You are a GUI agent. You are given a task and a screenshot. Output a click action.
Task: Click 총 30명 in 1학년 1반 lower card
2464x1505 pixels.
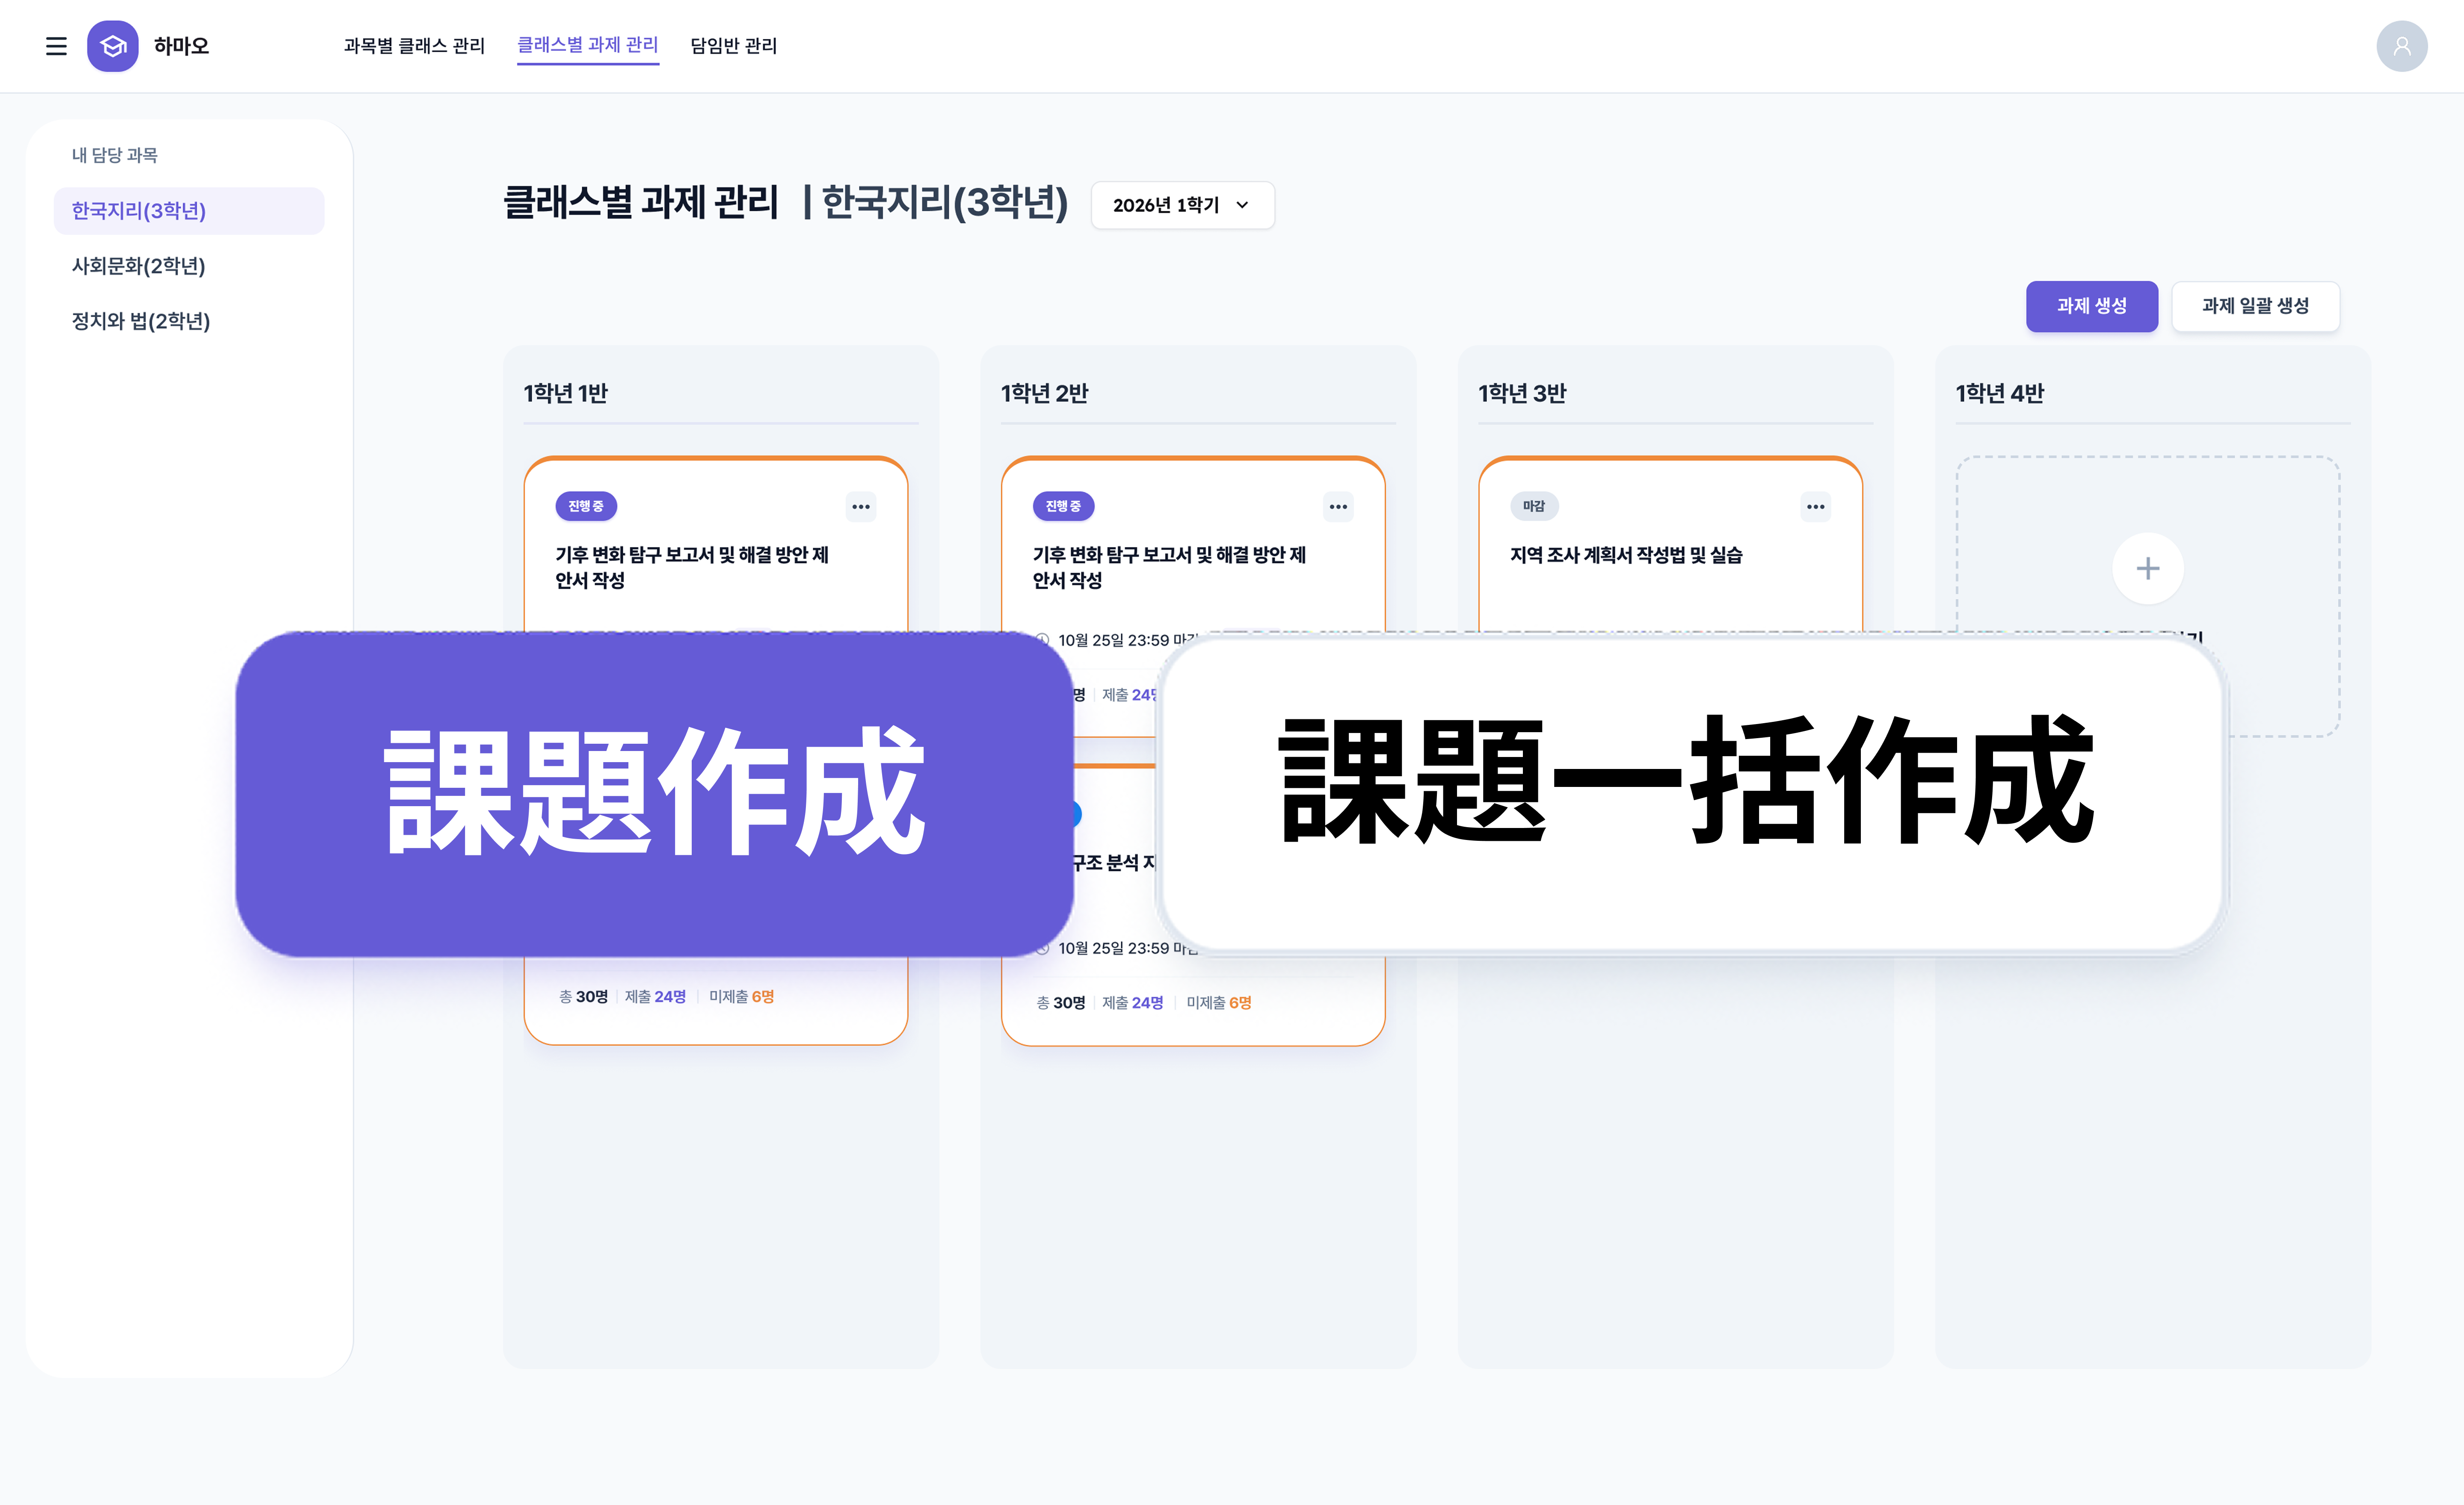[584, 997]
